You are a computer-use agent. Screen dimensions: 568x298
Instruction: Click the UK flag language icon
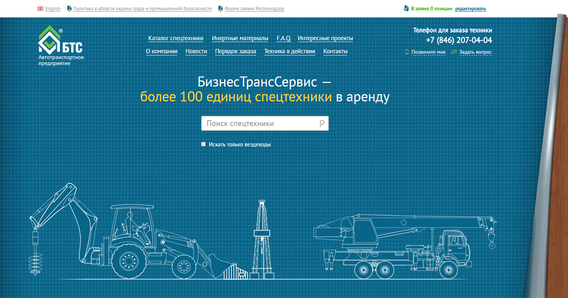(x=40, y=9)
